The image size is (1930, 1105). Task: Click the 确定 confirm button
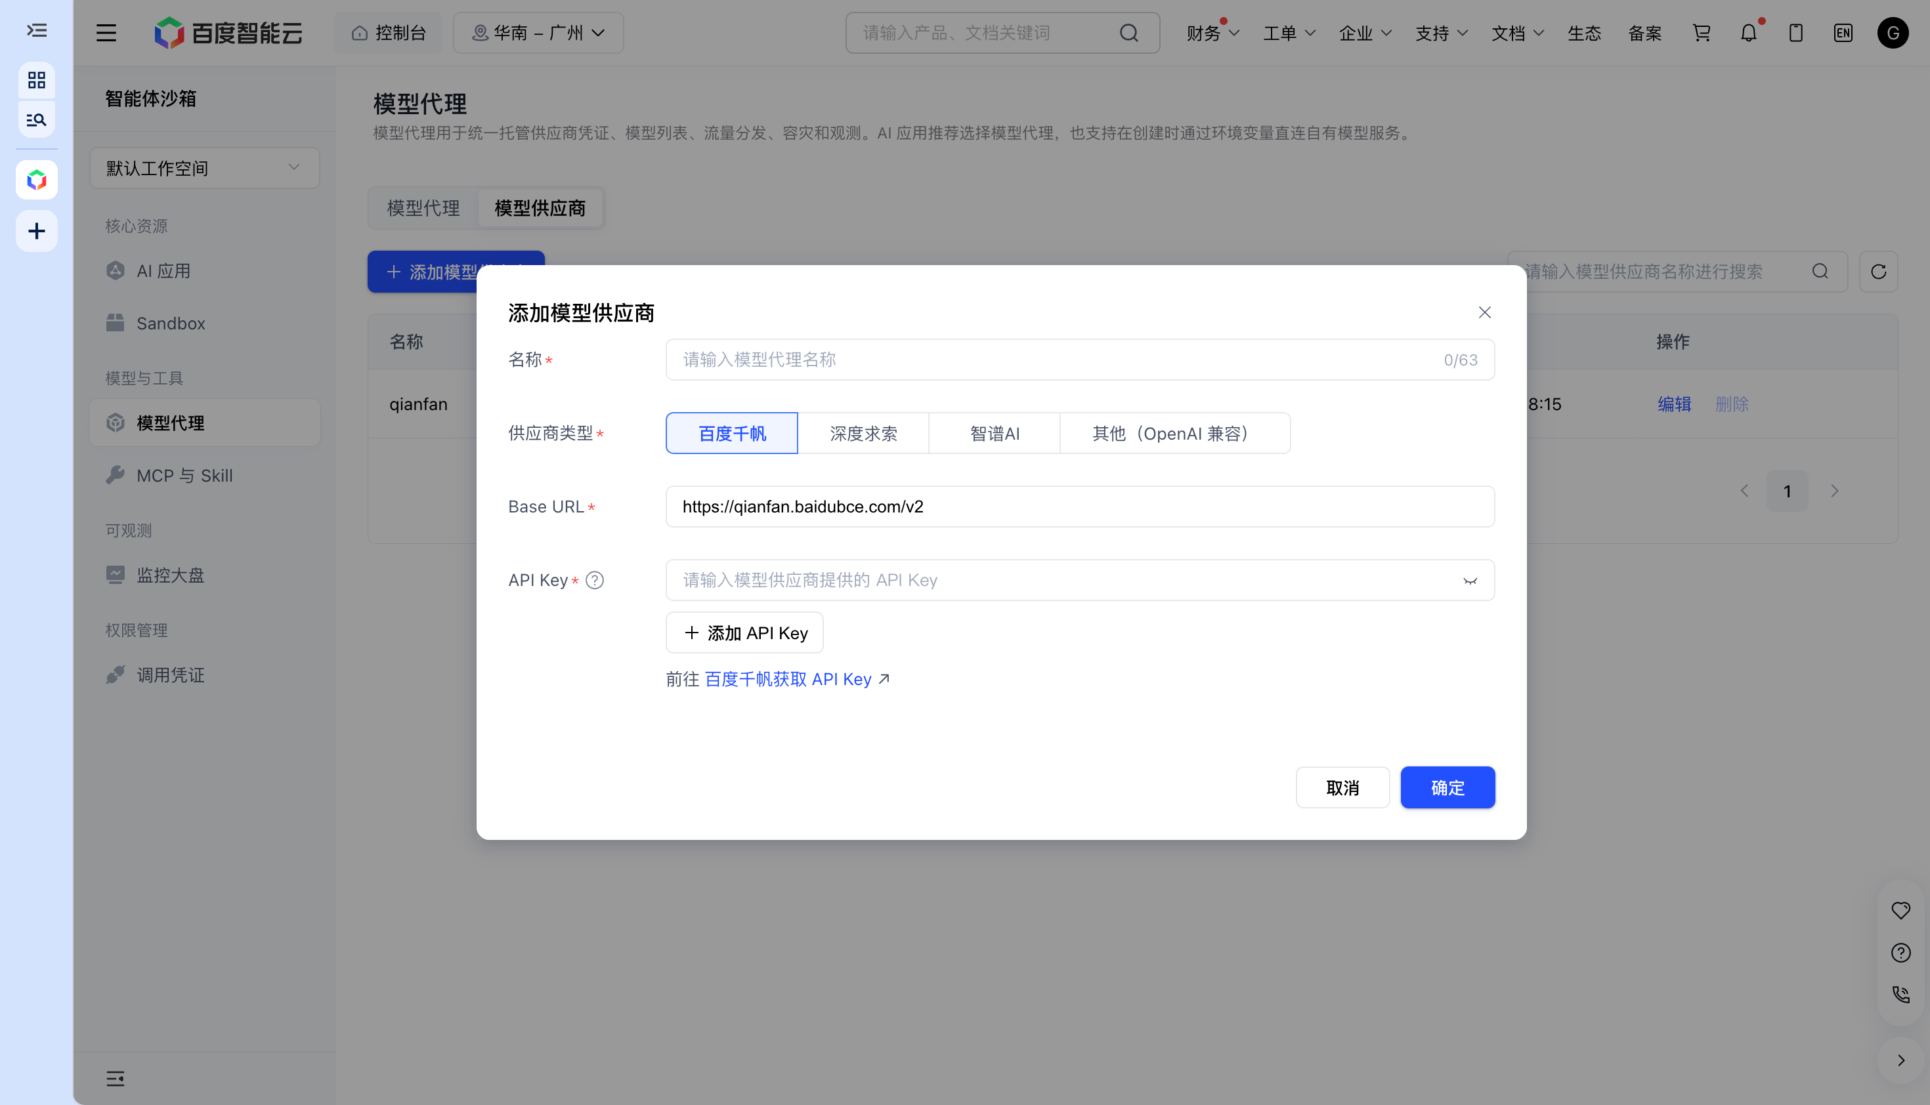pos(1447,788)
